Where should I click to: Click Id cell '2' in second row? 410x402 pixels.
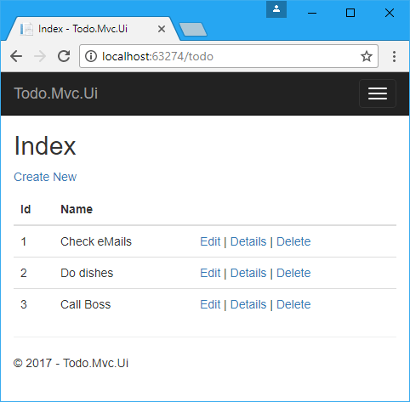click(24, 273)
